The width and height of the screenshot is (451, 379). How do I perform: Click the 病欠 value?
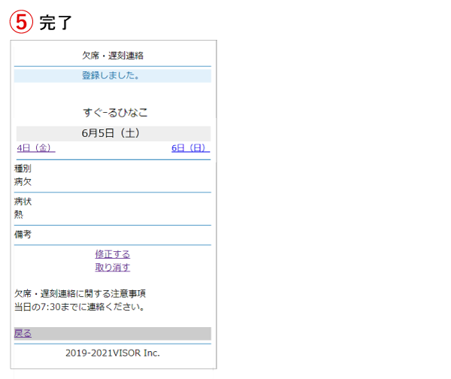23,181
